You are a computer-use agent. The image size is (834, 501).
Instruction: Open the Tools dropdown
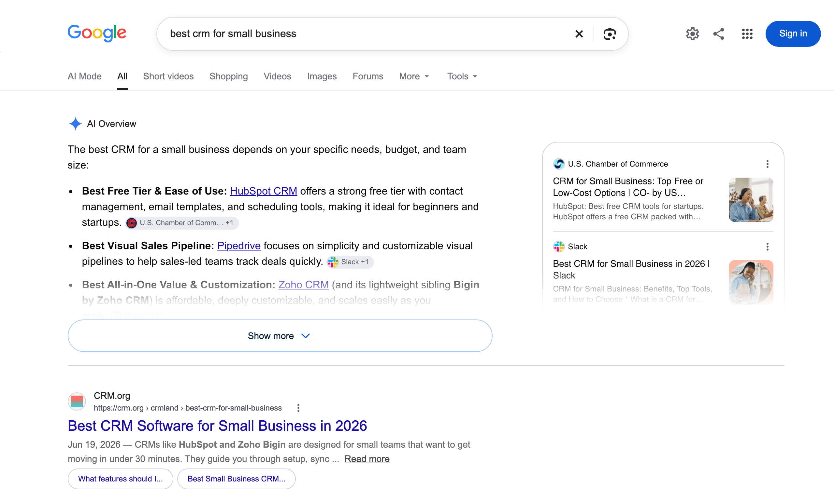click(462, 76)
